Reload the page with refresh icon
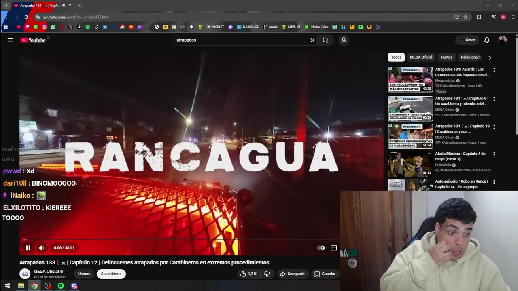 pyautogui.click(x=26, y=17)
